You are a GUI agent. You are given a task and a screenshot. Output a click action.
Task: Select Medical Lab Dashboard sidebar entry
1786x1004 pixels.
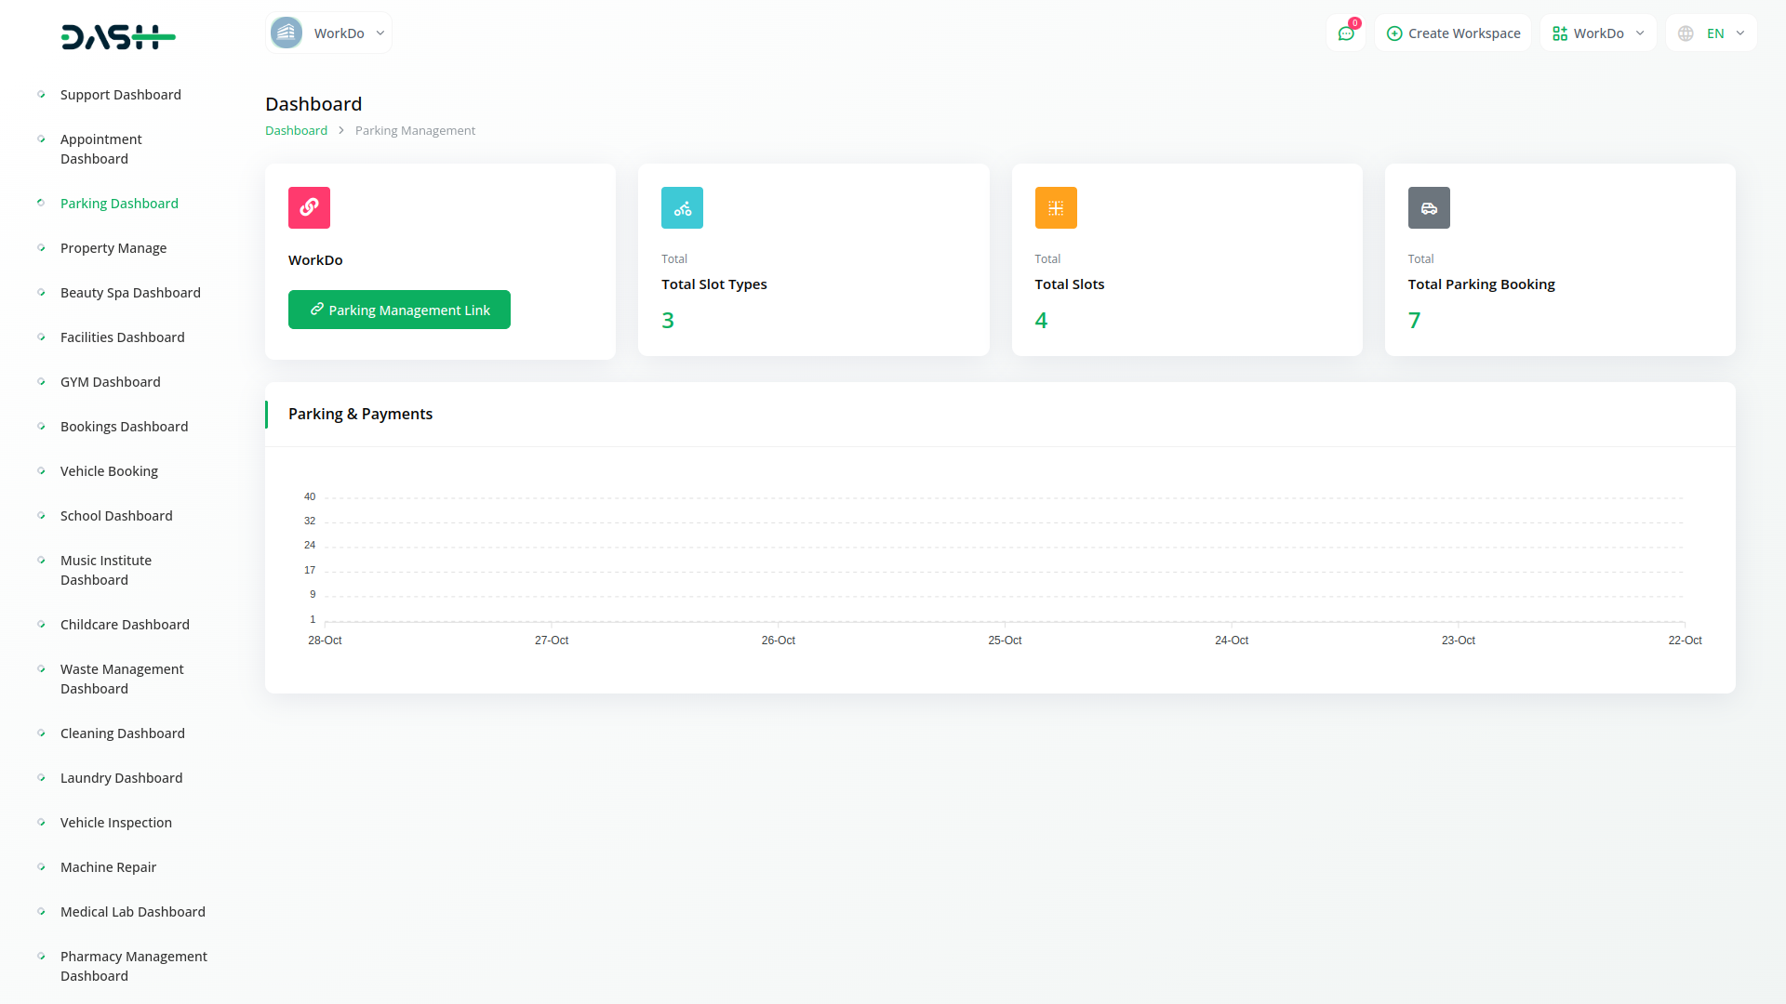coord(132,912)
